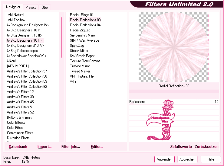
Task: Choose SIM 4 Way Average filter
Action: coord(84,40)
